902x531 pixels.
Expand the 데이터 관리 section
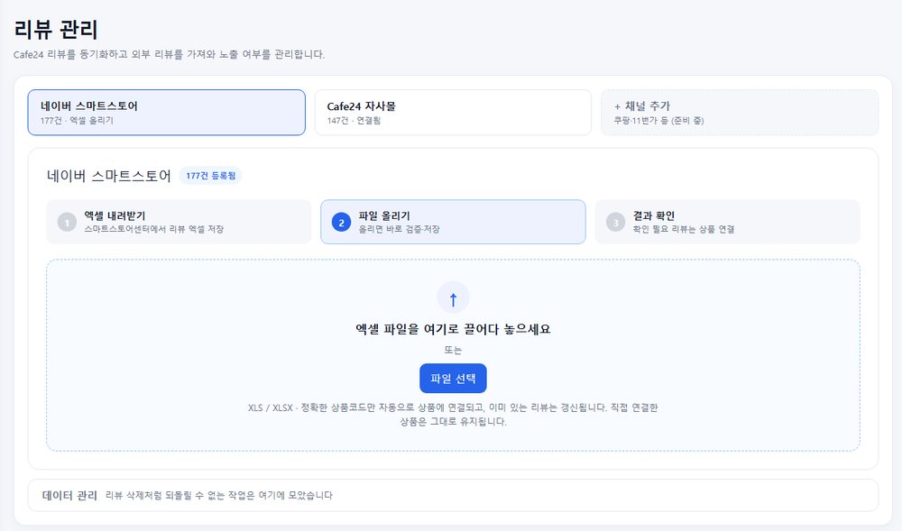click(453, 495)
